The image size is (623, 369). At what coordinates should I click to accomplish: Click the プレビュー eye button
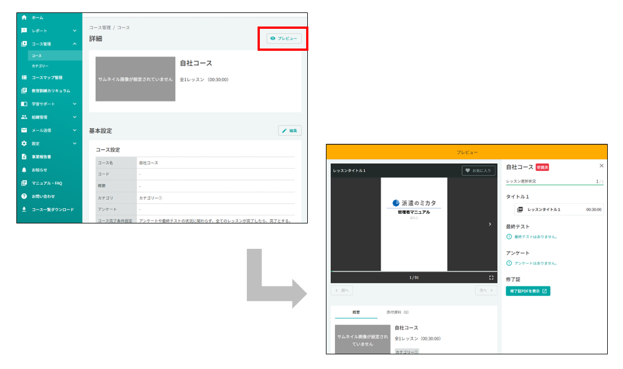(x=284, y=38)
